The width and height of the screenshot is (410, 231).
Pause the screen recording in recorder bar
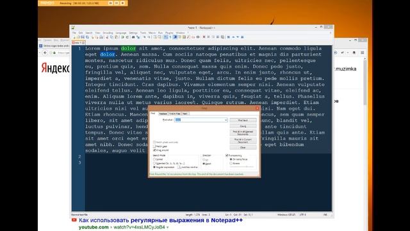click(117, 3)
